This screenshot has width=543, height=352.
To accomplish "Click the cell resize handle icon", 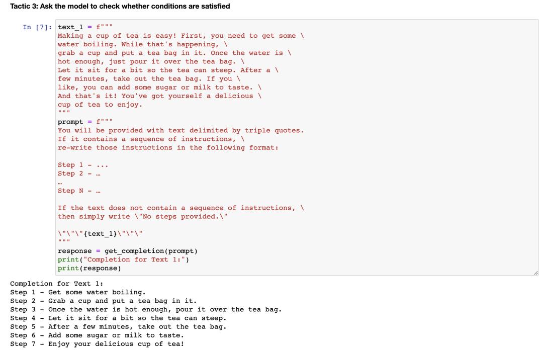I will click(x=536, y=273).
